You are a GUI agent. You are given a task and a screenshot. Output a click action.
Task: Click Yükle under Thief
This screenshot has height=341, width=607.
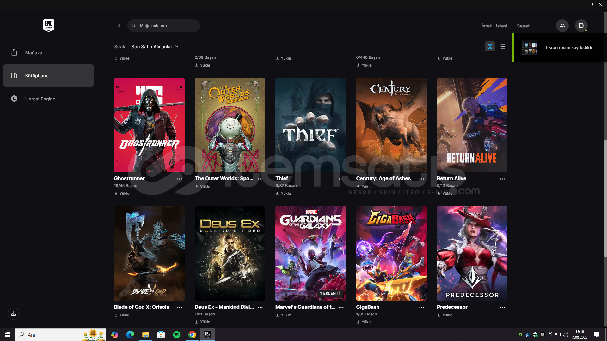tap(283, 194)
